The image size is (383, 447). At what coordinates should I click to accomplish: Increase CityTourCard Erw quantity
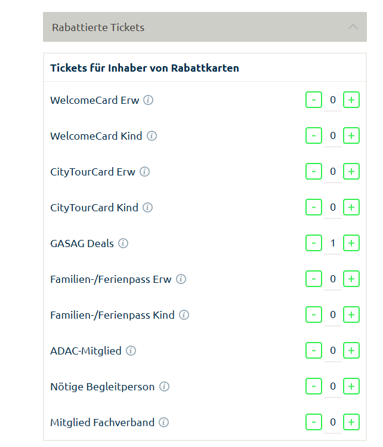pos(351,172)
